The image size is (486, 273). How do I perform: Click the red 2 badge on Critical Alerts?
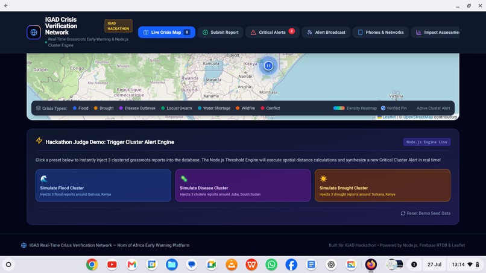click(x=292, y=31)
